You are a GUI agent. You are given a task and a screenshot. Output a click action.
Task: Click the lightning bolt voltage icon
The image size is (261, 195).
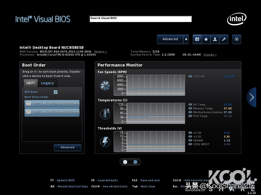click(105, 142)
